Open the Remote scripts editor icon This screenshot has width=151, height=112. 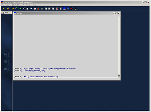pyautogui.click(x=27, y=9)
